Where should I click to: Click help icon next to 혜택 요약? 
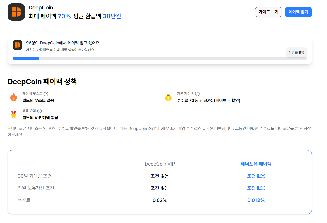pos(39,111)
